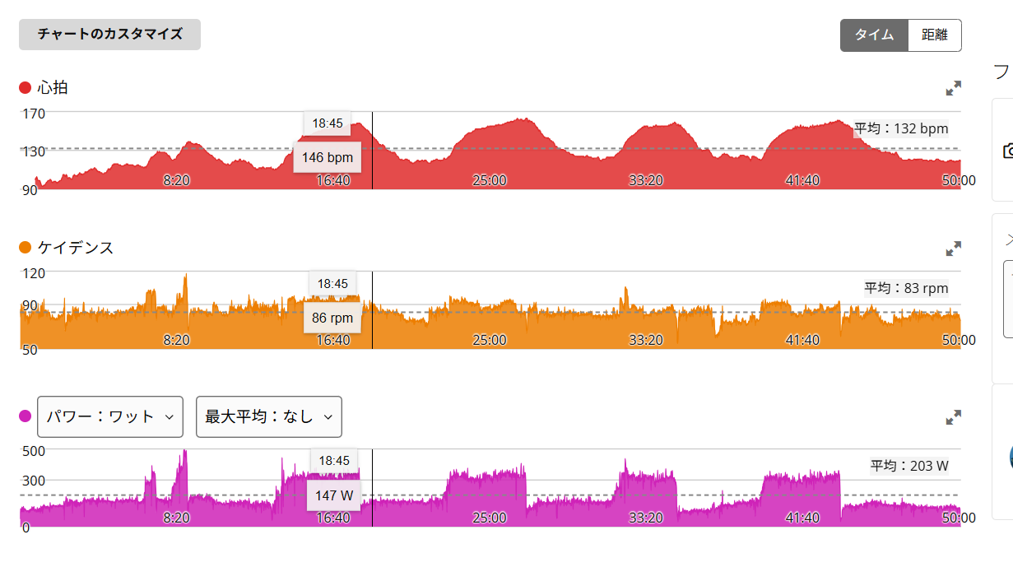Click the 平均：83 rpm label
This screenshot has width=1013, height=567.
[906, 288]
